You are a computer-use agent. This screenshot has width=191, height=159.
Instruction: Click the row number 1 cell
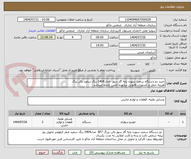click(x=183, y=122)
